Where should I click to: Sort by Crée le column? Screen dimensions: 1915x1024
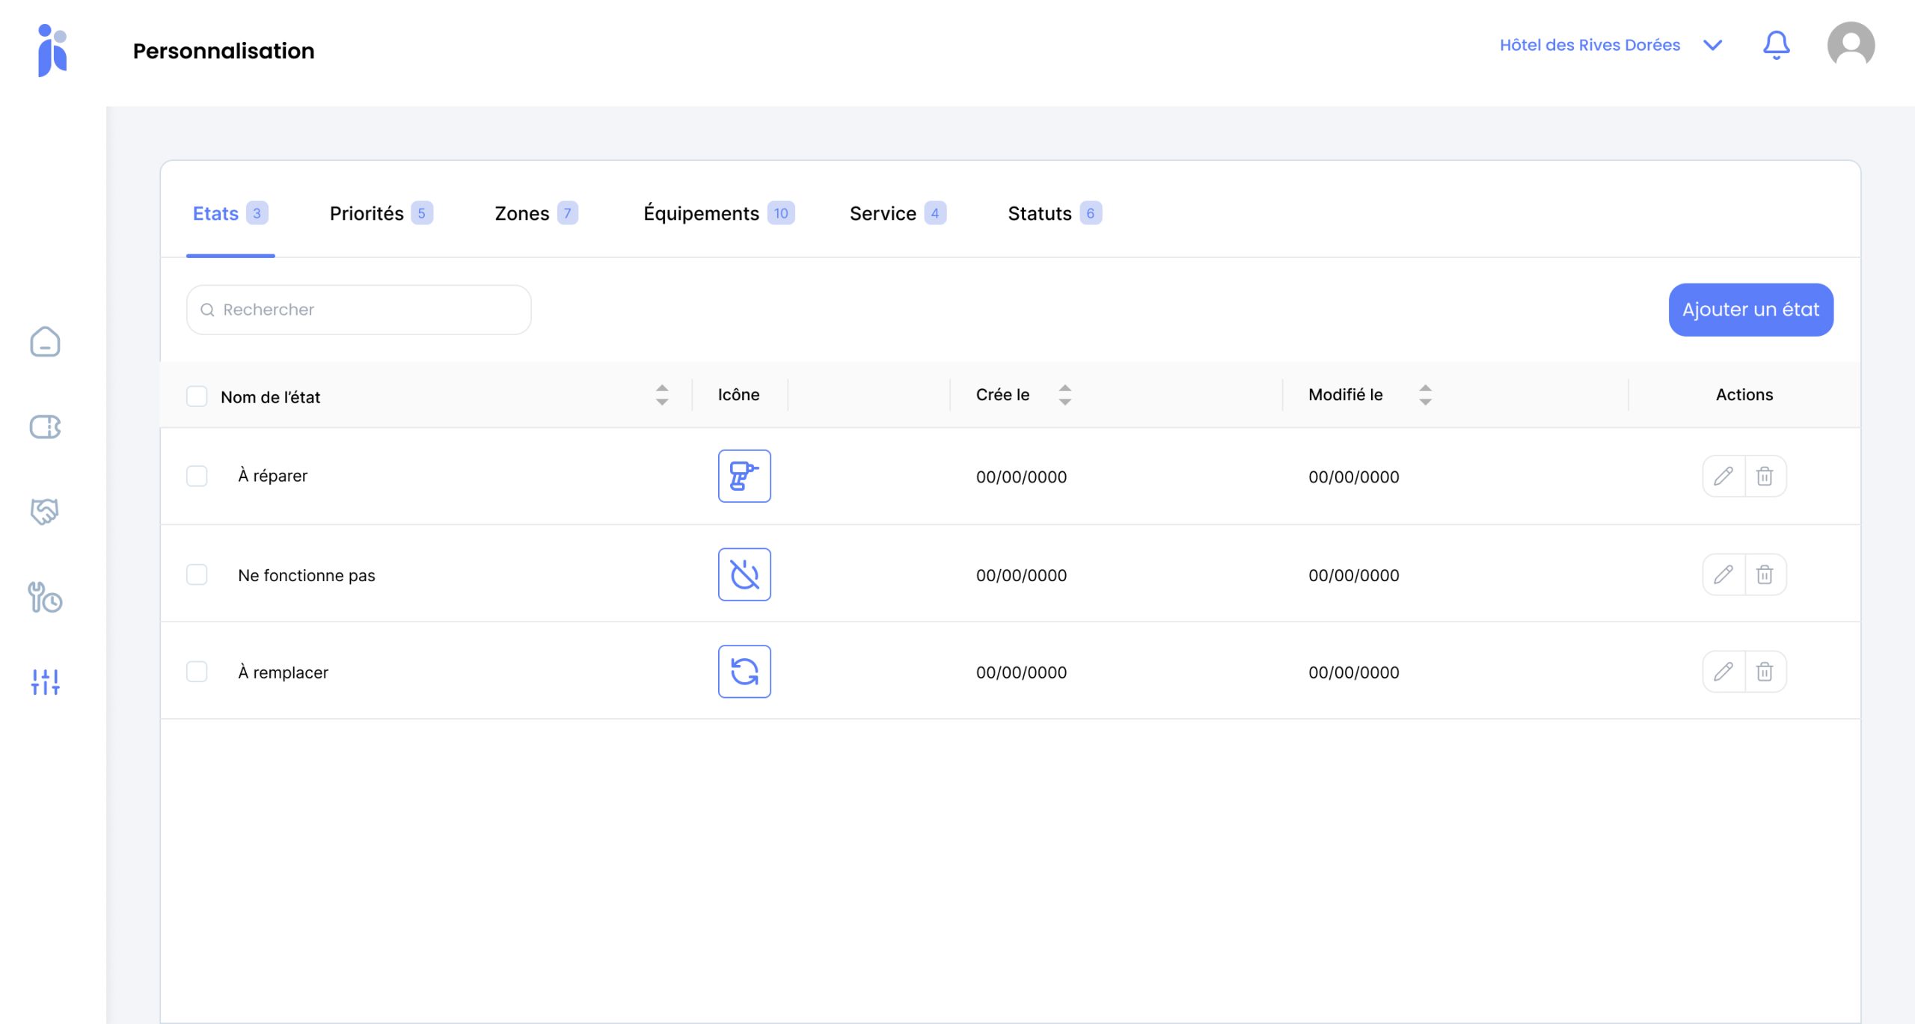pyautogui.click(x=1064, y=395)
